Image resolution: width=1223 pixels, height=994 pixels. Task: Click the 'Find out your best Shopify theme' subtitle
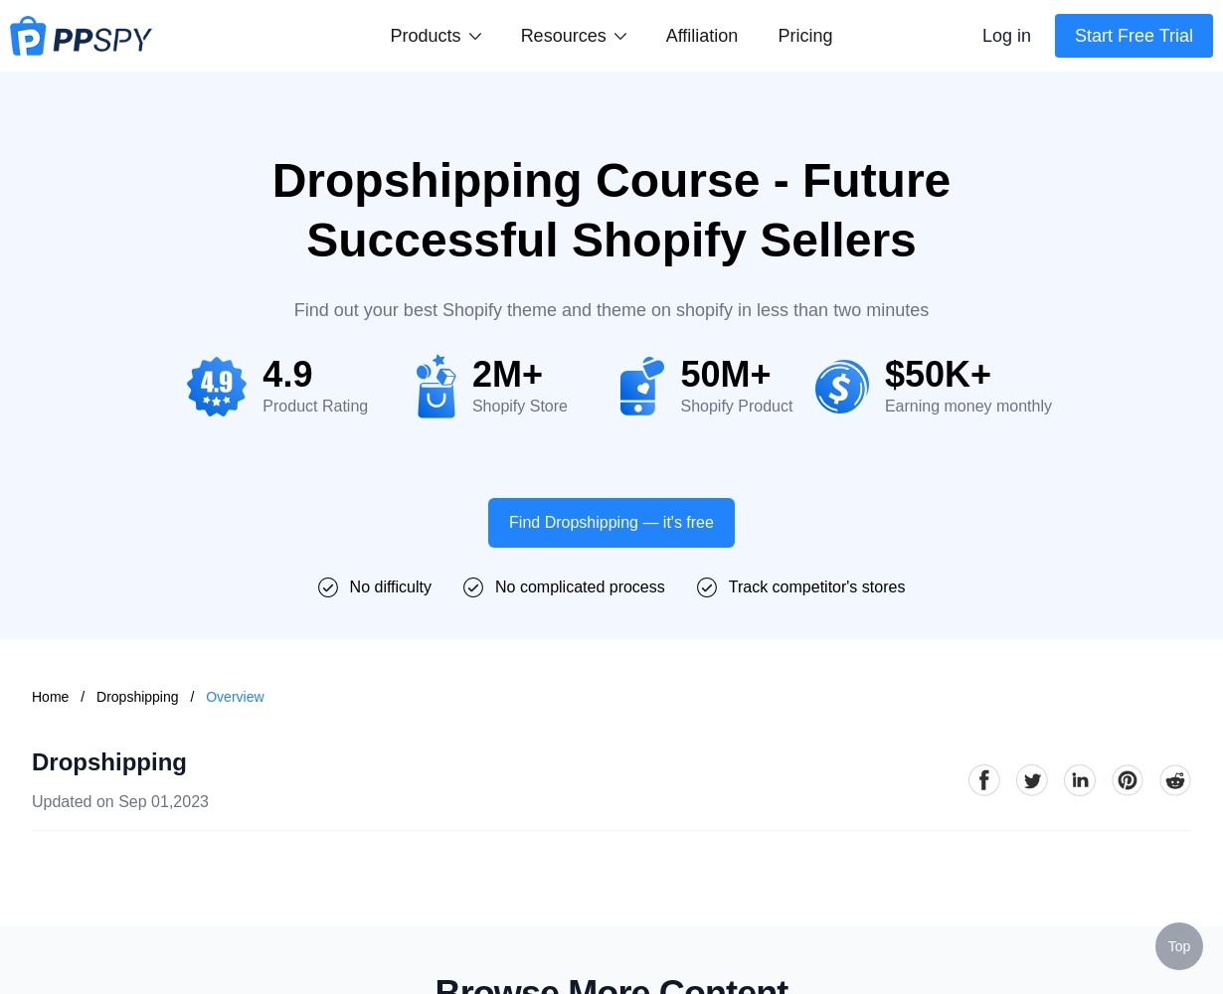(611, 310)
